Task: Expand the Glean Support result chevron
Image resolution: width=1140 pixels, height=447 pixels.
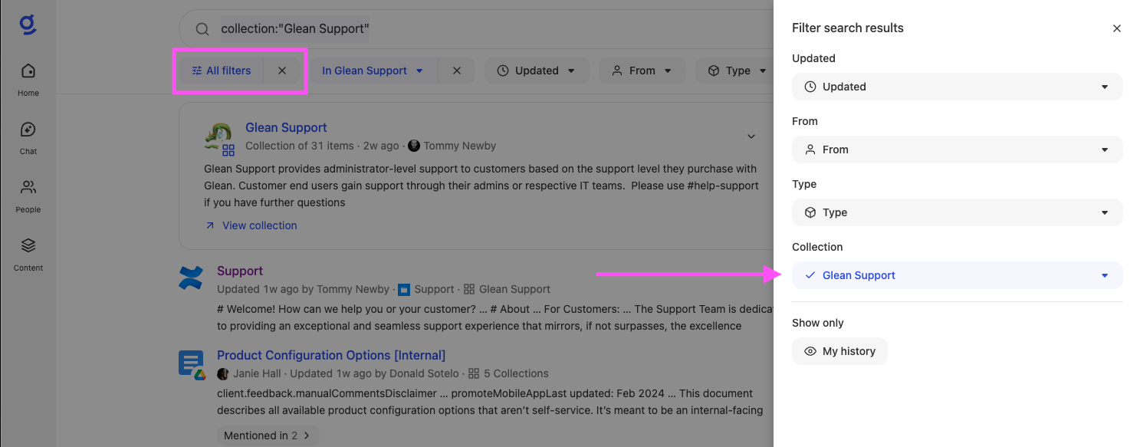Action: [751, 136]
